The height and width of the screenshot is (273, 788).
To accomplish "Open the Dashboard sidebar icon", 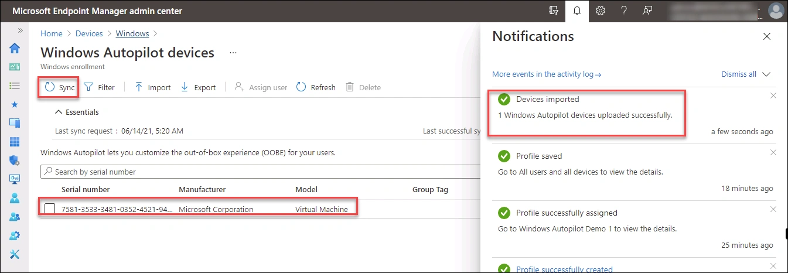I will click(x=15, y=67).
